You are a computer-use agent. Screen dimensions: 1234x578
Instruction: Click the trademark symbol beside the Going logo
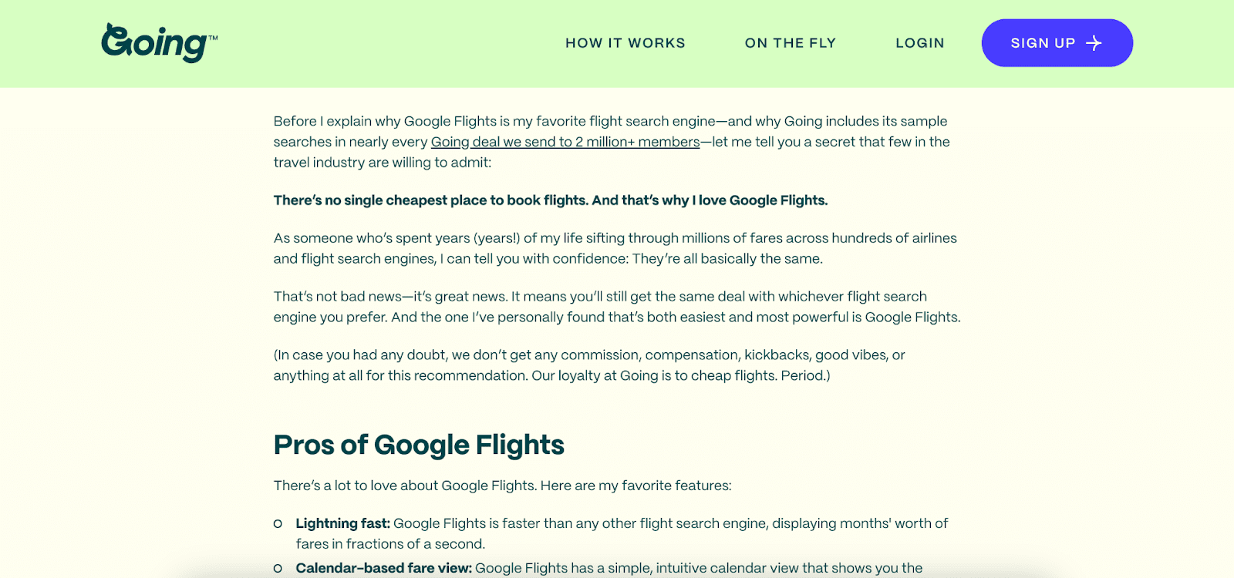[214, 37]
